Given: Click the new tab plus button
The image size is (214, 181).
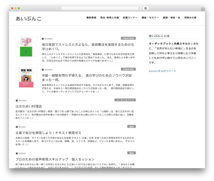Looking at the screenshot, I should pyautogui.click(x=203, y=9).
